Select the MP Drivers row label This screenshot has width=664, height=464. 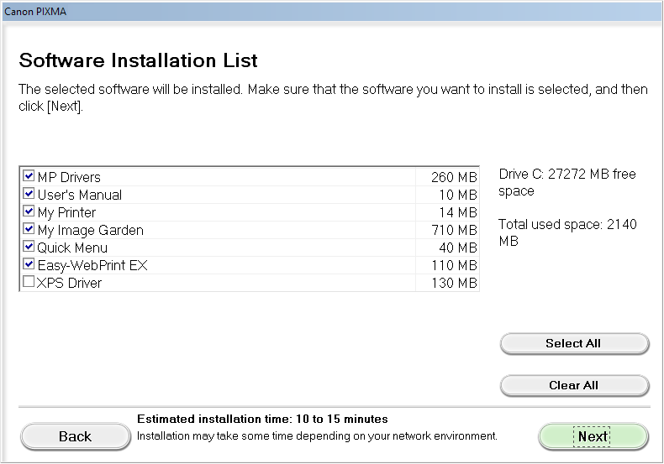(69, 177)
